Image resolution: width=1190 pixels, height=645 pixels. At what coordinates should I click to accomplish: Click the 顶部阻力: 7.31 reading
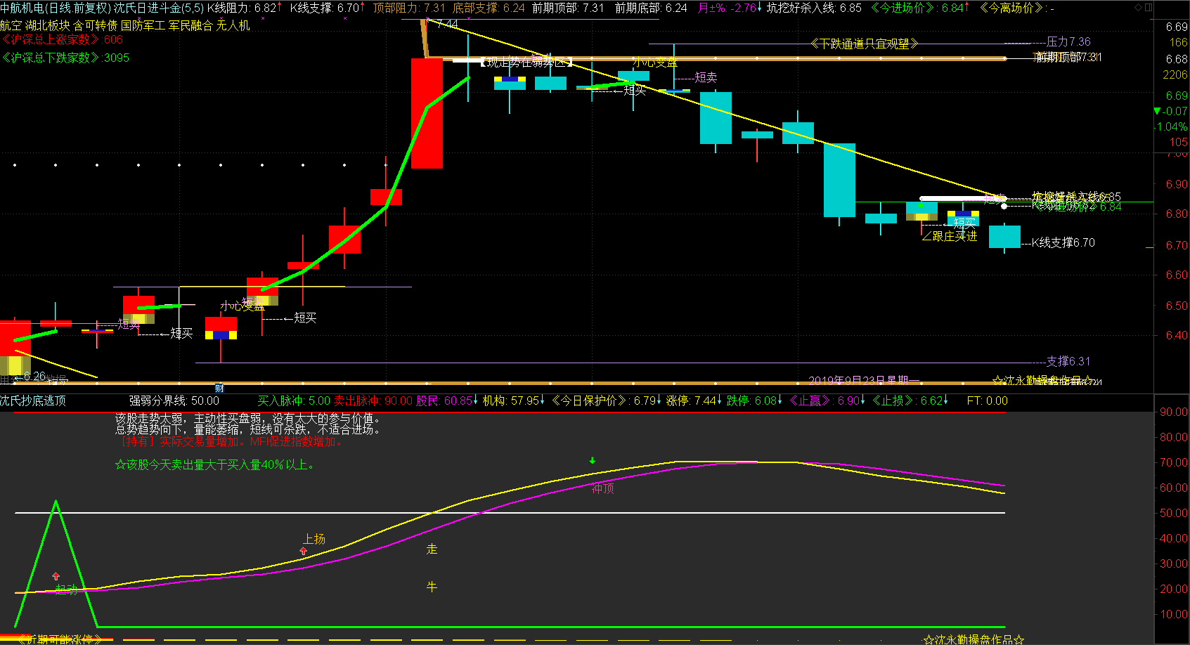(409, 8)
